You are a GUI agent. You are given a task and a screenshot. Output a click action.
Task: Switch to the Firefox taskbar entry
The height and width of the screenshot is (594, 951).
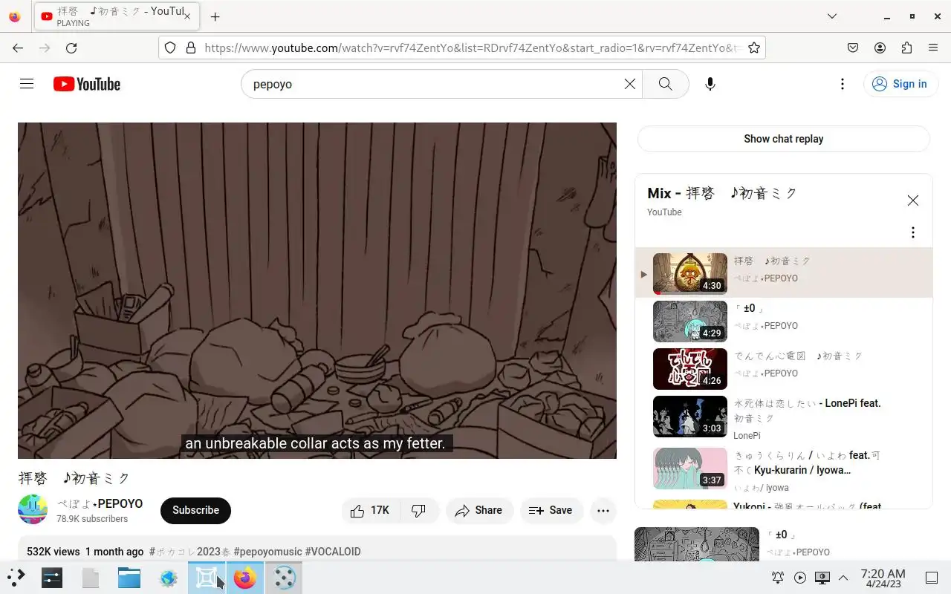(244, 577)
